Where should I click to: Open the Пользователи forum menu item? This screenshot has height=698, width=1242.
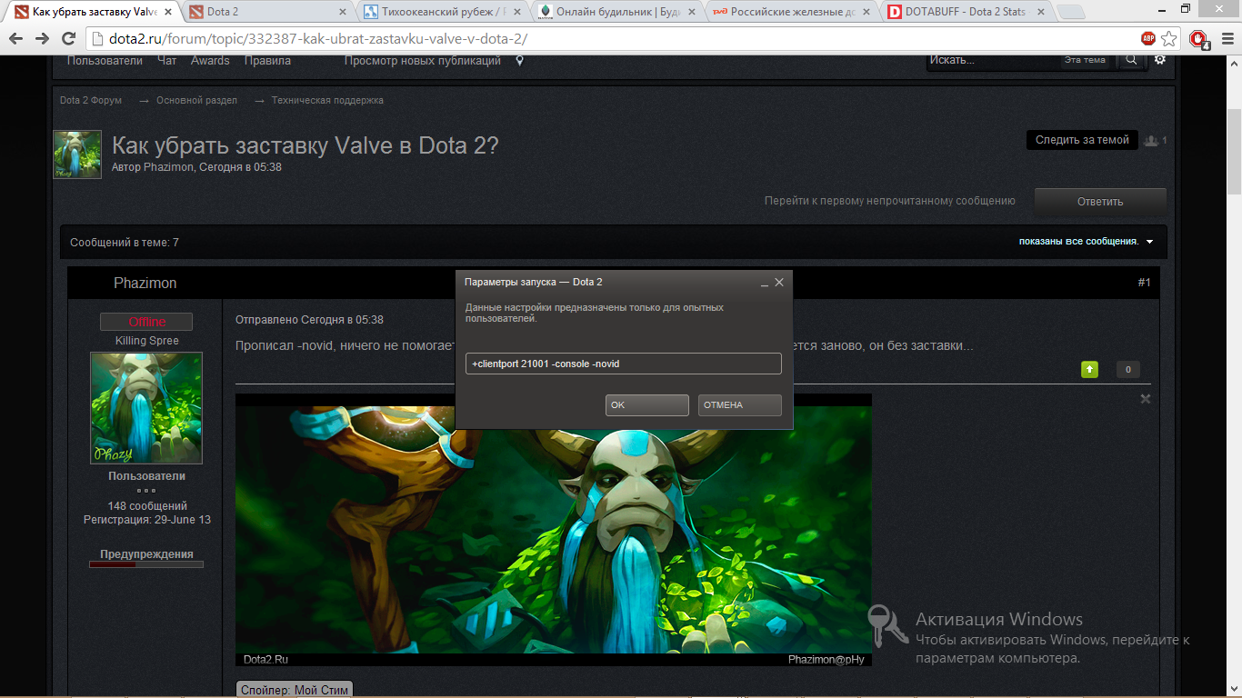click(x=105, y=61)
